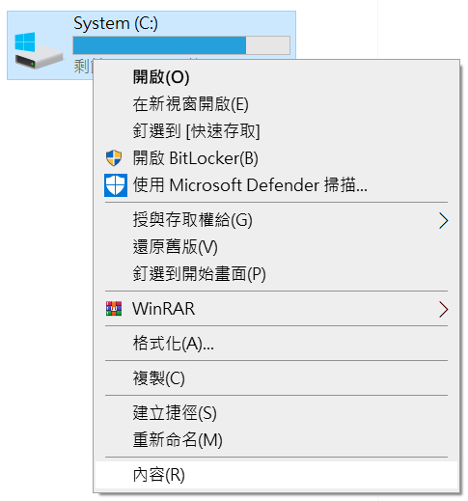Choose 格式化(A)... from the menu

pyautogui.click(x=277, y=344)
